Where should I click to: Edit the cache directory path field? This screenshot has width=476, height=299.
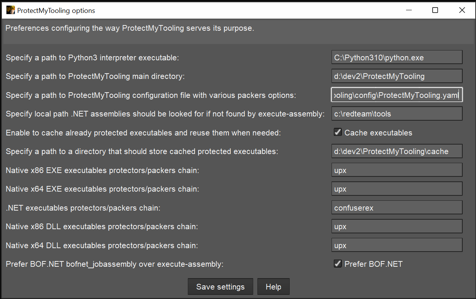[397, 151]
